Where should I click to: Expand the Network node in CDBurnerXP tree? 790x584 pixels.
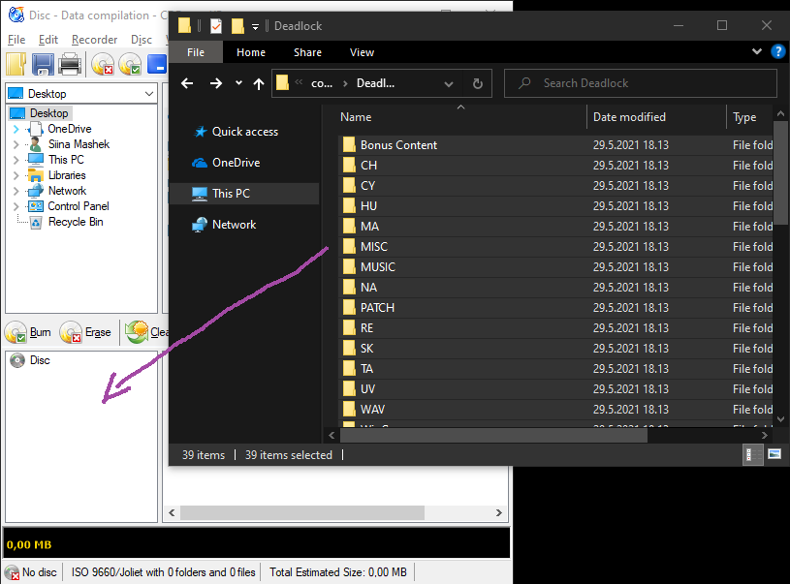(16, 191)
